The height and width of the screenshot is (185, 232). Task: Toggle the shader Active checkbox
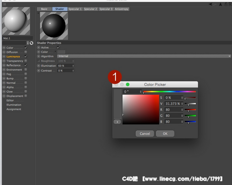pyautogui.click(x=58, y=47)
